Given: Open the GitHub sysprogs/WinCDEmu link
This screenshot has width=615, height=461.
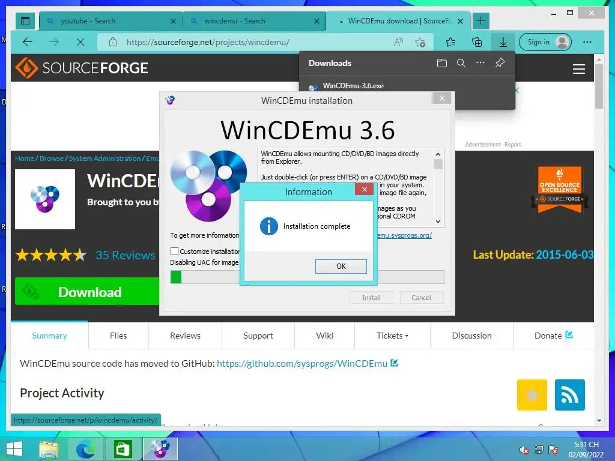Looking at the screenshot, I should (302, 363).
